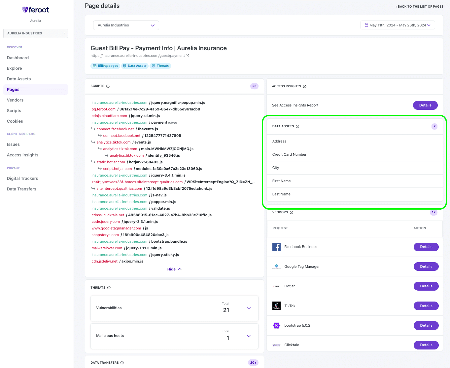Open the May 11th - May 26th date picker
The height and width of the screenshot is (368, 450).
(398, 25)
